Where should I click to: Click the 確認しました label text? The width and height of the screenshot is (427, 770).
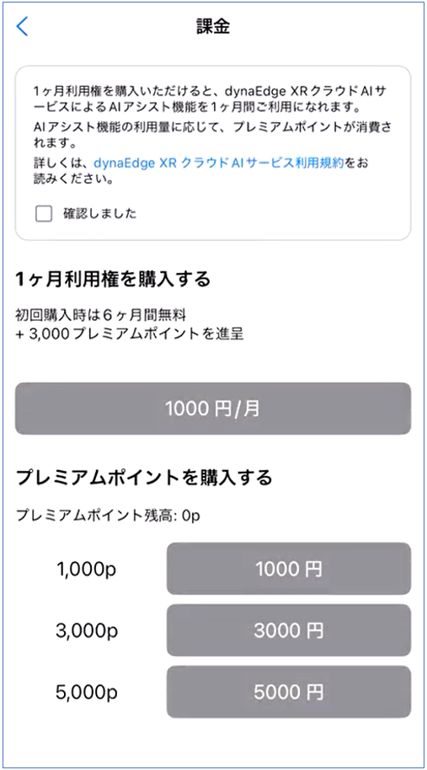tap(99, 214)
